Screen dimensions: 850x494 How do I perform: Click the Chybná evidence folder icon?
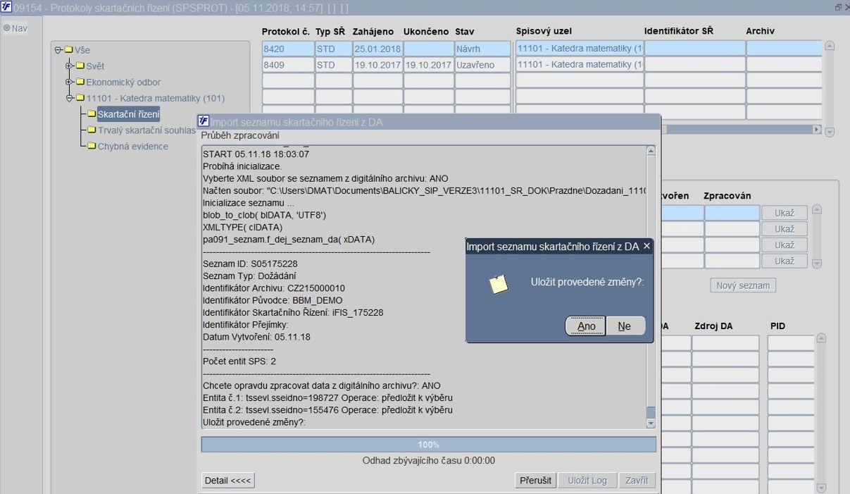pyautogui.click(x=92, y=147)
